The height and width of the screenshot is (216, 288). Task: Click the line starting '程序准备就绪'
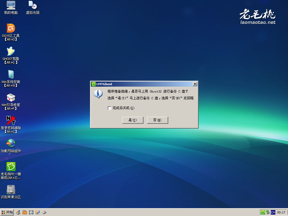148,91
